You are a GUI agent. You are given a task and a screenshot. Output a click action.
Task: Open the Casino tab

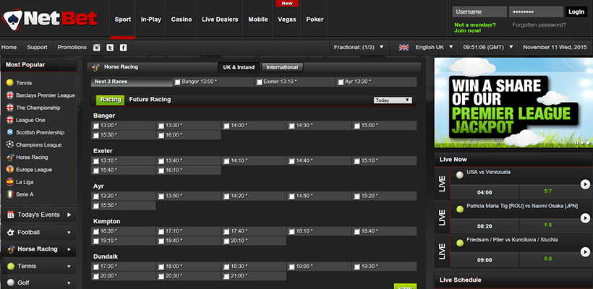click(x=182, y=20)
